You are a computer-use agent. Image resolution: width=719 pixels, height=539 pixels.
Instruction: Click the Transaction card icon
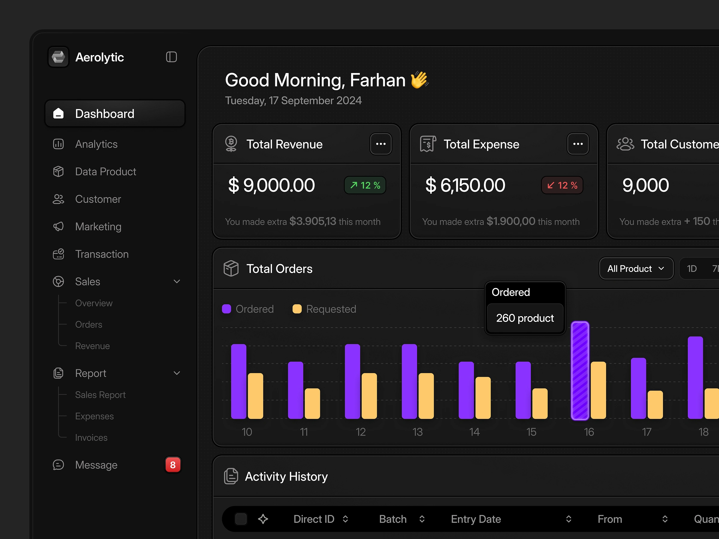pyautogui.click(x=58, y=254)
